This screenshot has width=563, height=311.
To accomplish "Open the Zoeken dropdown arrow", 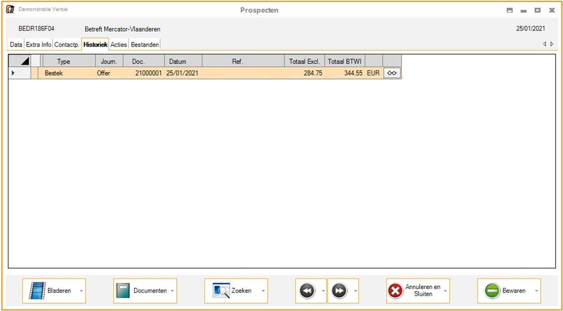I will click(263, 291).
